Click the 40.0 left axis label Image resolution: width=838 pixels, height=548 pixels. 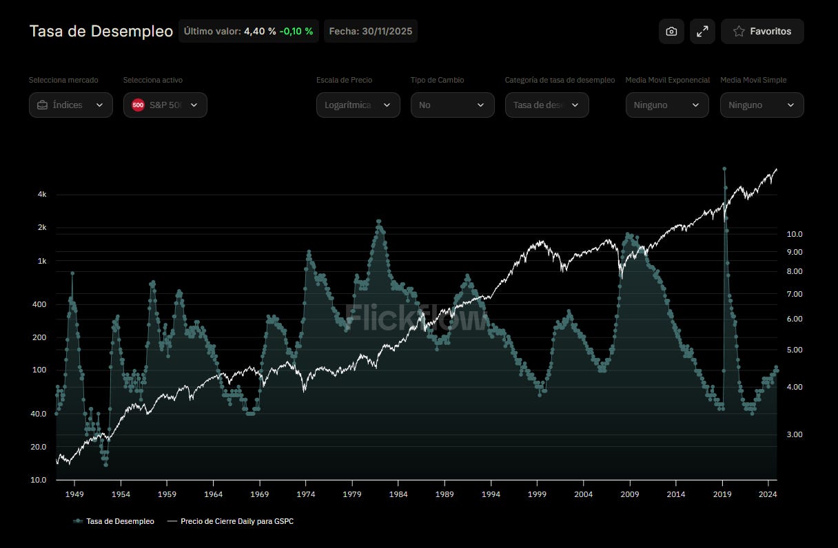pos(38,414)
